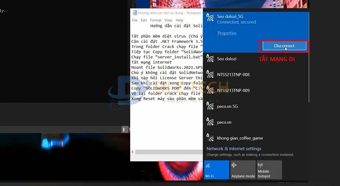The image size is (340, 186).
Task: Click connected Seo dolozi_5G Wi-Fi icon
Action: click(210, 18)
